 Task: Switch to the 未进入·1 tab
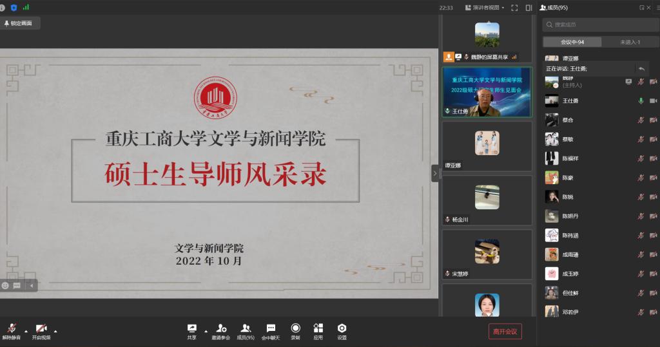click(630, 42)
